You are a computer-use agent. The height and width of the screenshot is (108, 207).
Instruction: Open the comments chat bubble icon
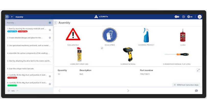[196, 91]
